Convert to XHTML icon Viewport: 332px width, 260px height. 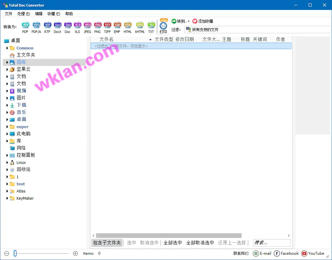[x=140, y=25]
